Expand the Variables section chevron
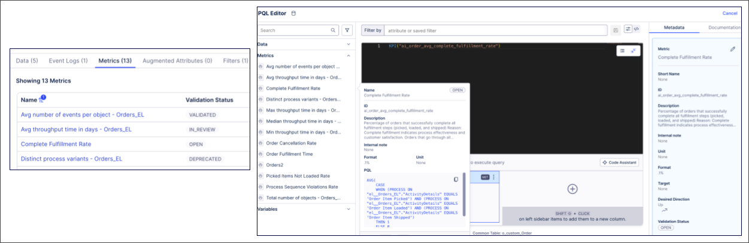 coord(348,209)
